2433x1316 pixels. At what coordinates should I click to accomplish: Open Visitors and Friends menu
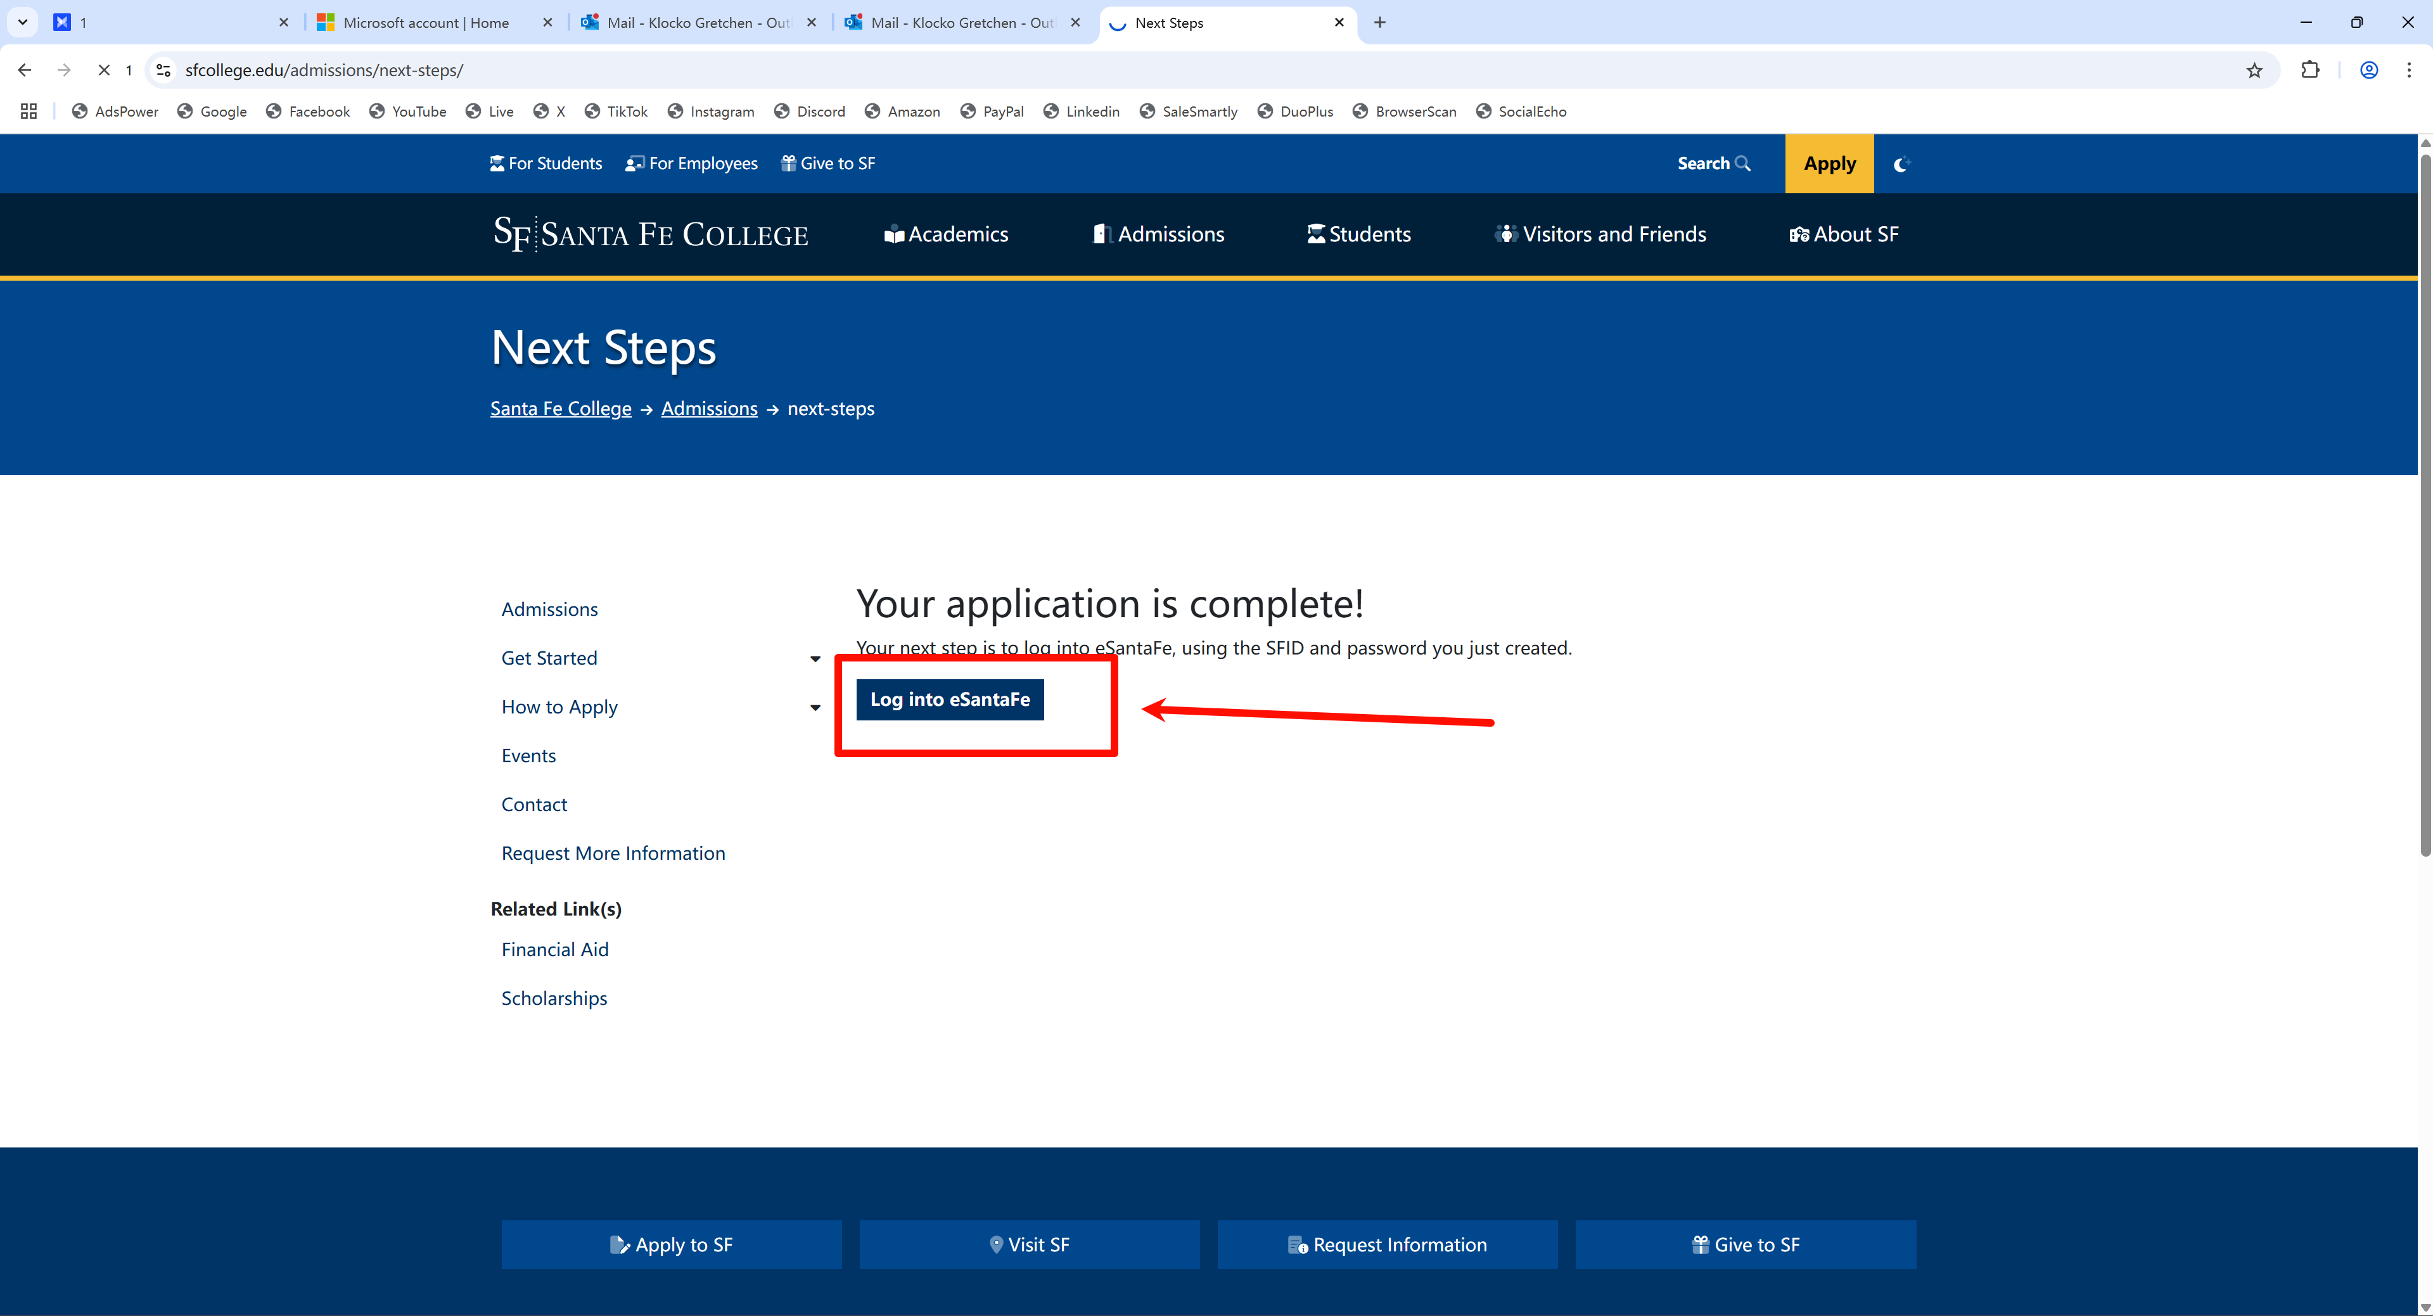point(1601,234)
